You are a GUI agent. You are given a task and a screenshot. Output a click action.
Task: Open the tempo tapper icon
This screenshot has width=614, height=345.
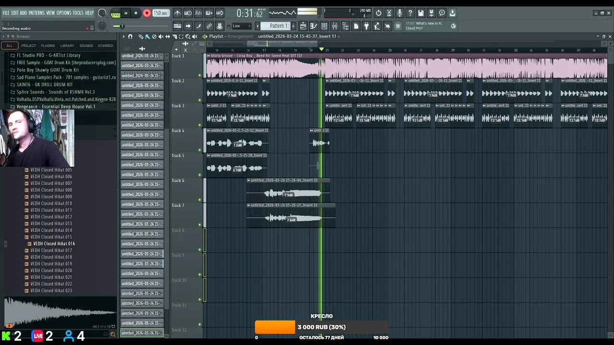377,26
